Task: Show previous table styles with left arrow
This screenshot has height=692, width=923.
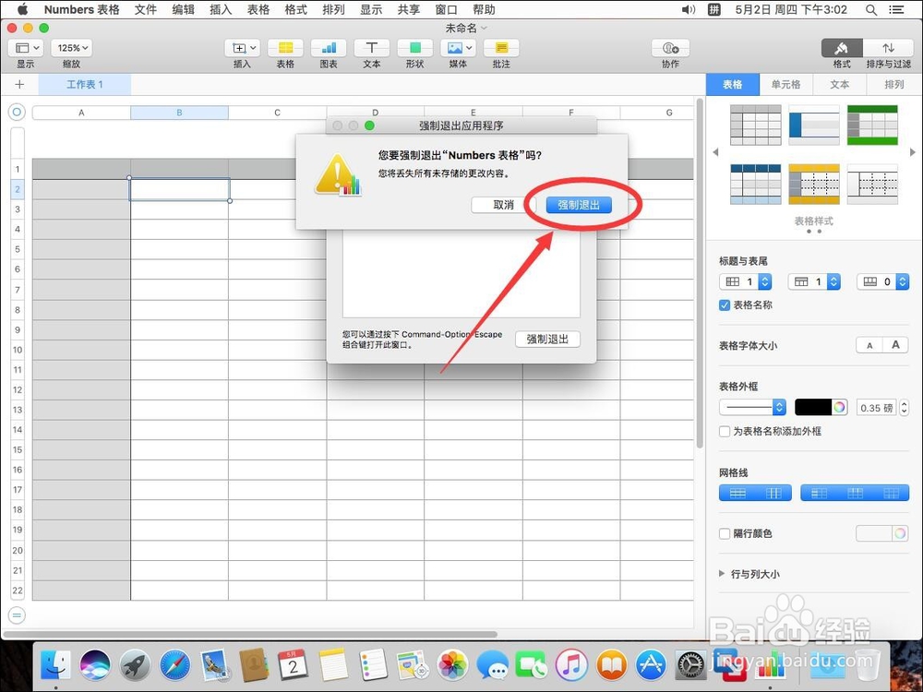Action: click(715, 152)
